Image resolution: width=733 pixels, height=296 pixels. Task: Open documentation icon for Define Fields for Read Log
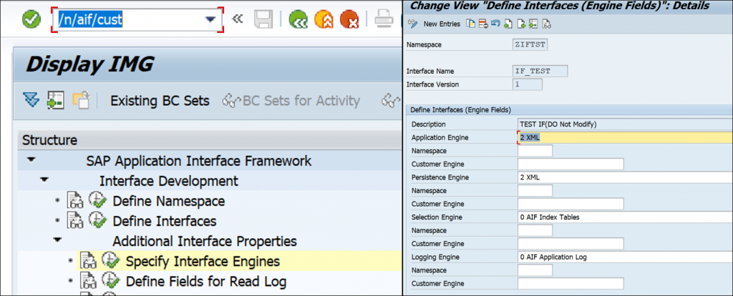click(88, 281)
